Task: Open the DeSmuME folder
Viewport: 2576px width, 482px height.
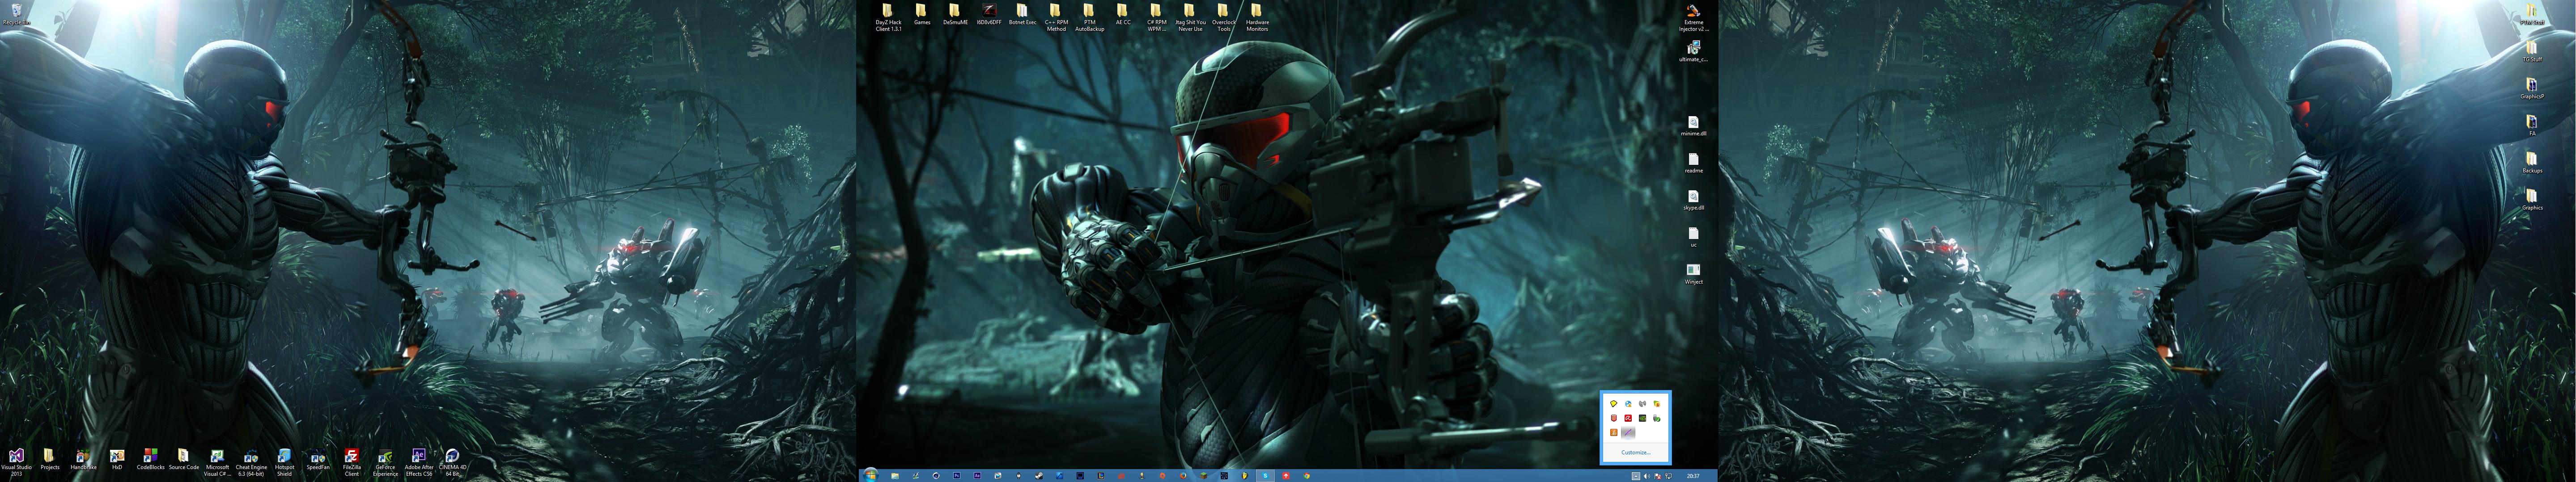Action: point(955,14)
